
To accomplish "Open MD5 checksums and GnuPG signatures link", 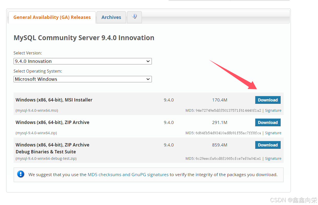I will click(128, 175).
